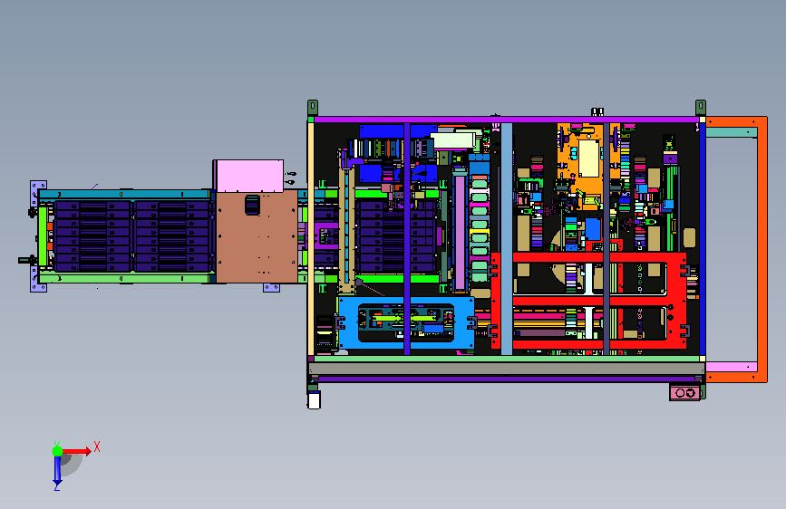Select the pink rectangular cover above the conveyor
786x509 pixels.
pos(249,176)
